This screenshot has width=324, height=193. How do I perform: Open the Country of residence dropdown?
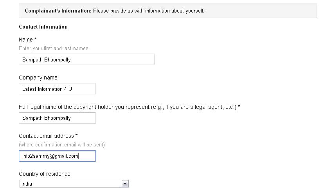pos(74,184)
